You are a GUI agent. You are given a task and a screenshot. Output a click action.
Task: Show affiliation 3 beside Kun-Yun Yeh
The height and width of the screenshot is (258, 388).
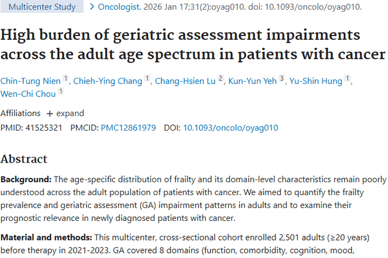[282, 78]
